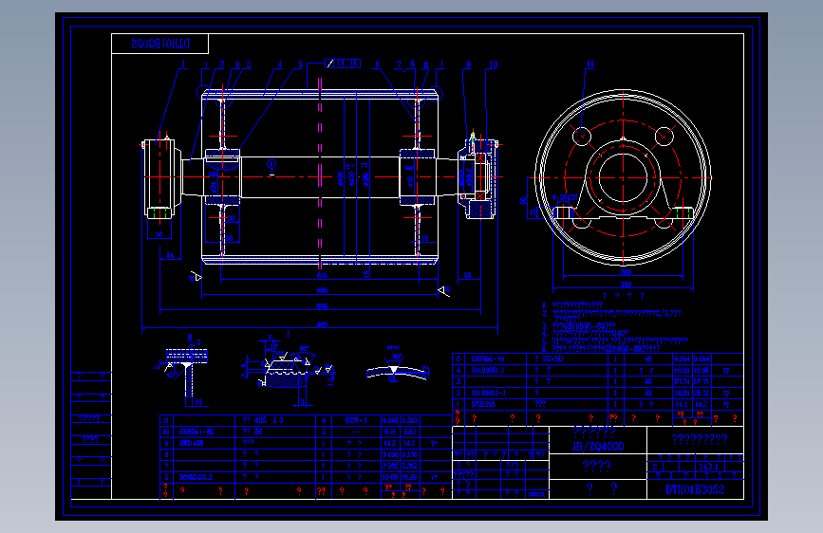Select the 800 length dimension
The width and height of the screenshot is (823, 533).
coord(322,305)
